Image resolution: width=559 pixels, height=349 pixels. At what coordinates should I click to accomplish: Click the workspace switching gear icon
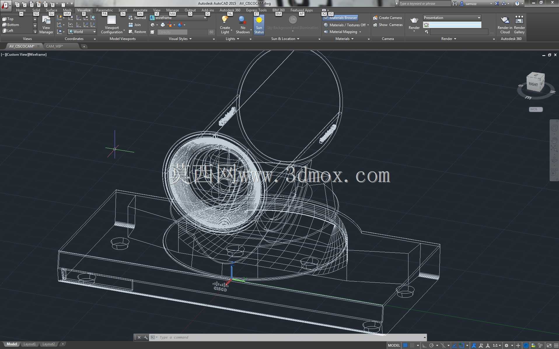coord(506,345)
